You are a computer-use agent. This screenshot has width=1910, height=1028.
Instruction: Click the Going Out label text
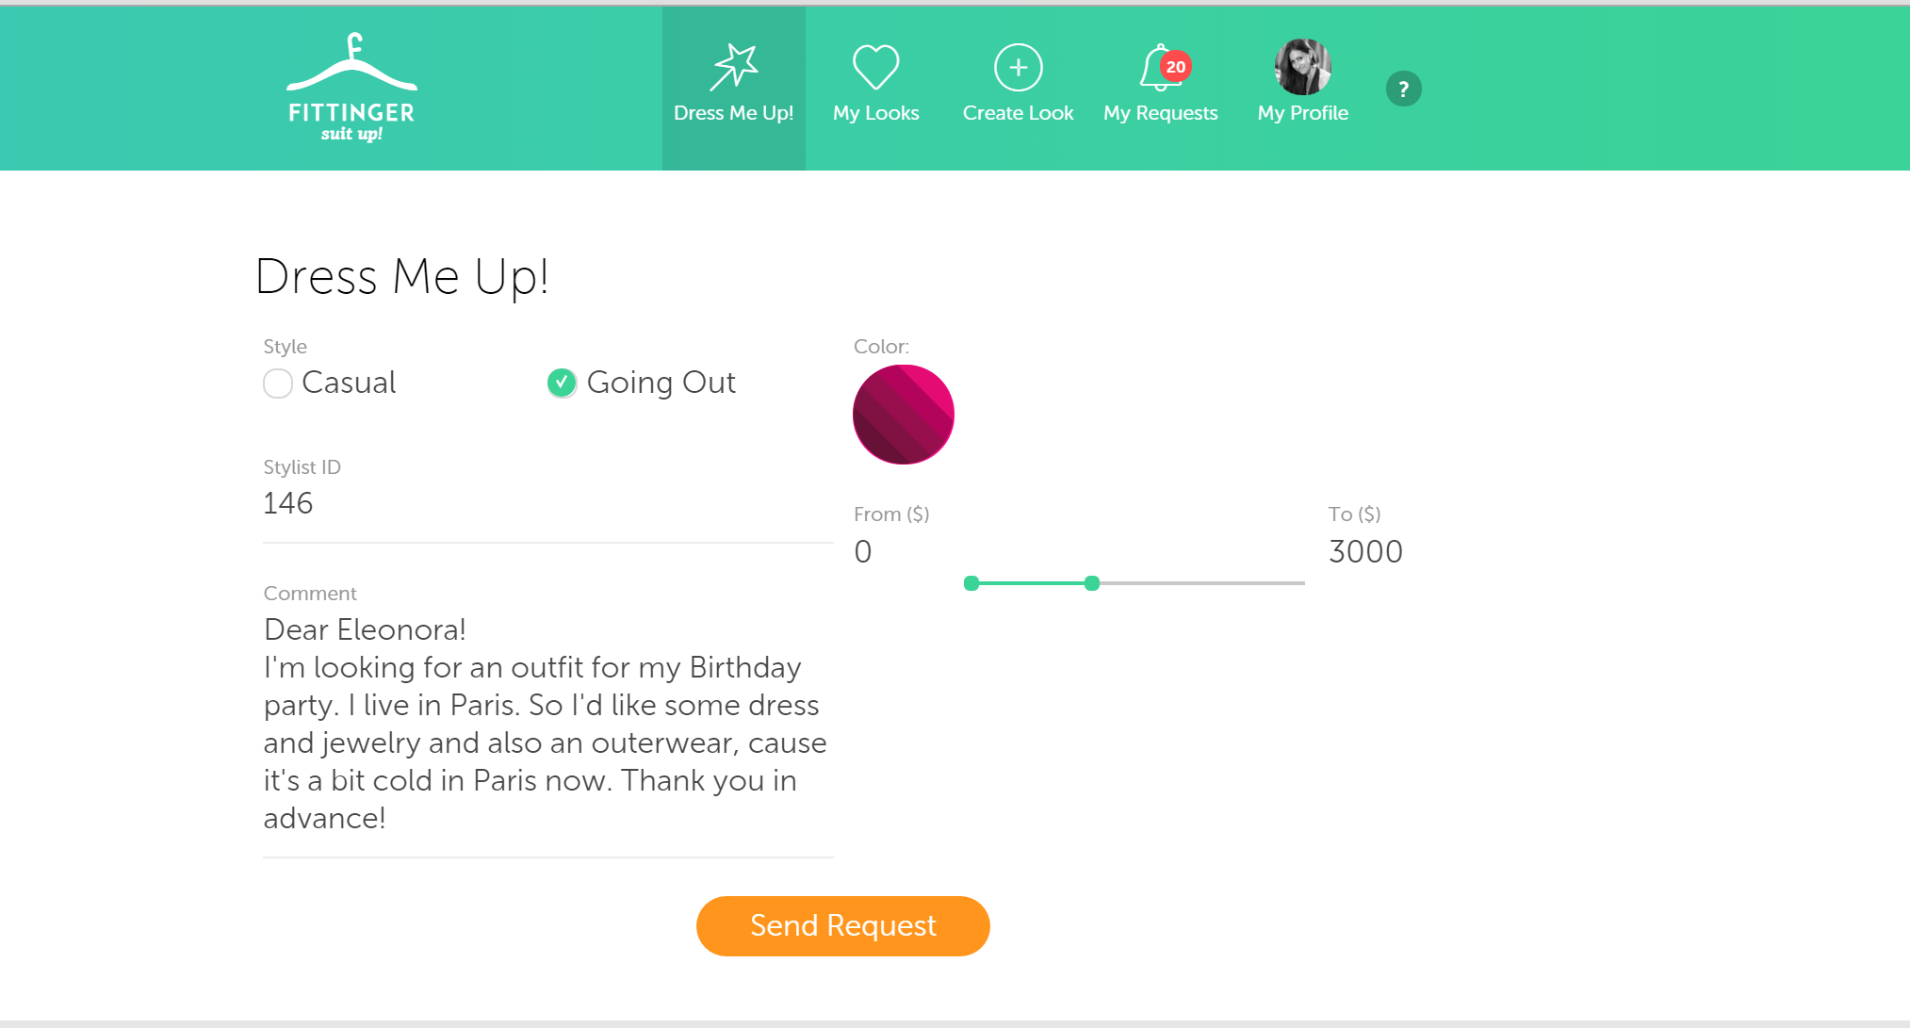pos(661,383)
